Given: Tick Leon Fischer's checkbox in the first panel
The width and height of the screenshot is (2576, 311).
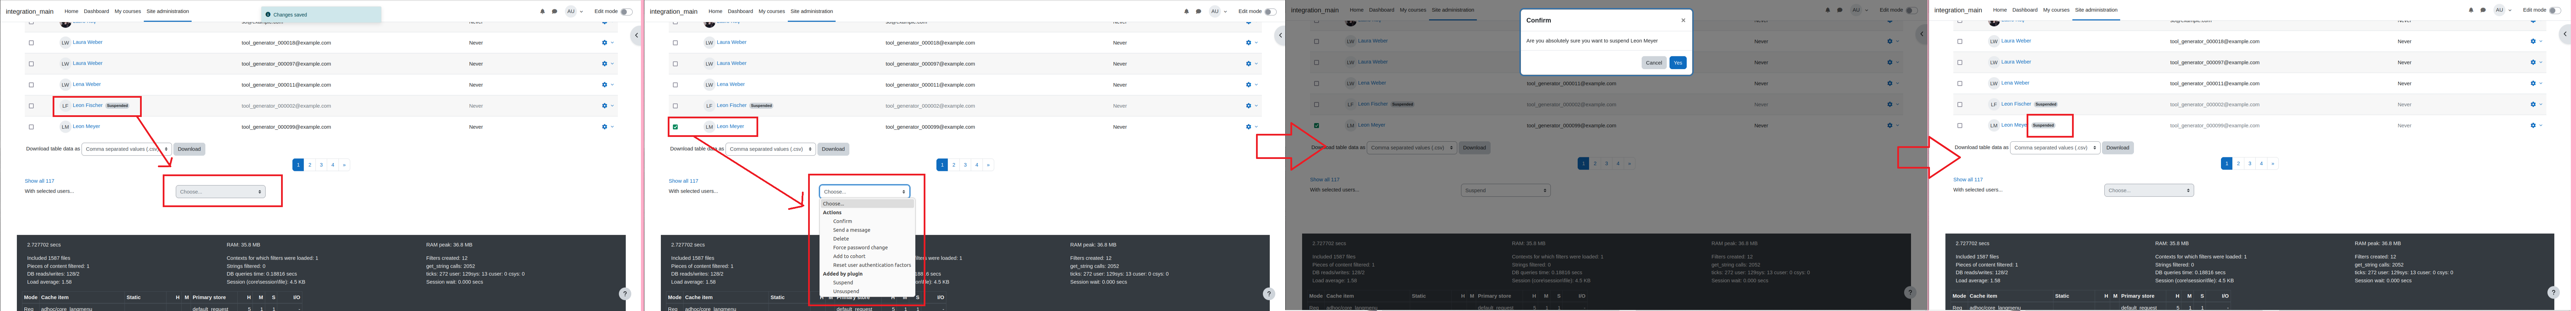Looking at the screenshot, I should point(31,106).
